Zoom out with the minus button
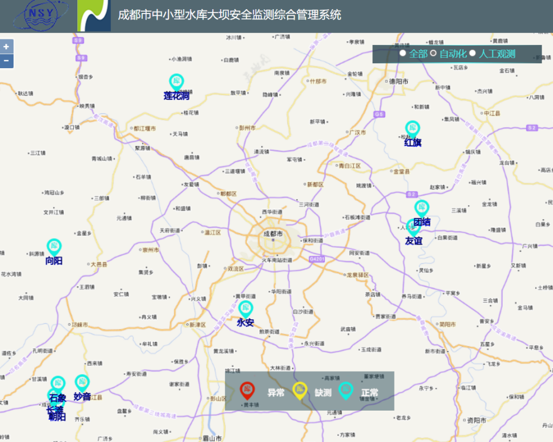The image size is (553, 442). [x=6, y=61]
